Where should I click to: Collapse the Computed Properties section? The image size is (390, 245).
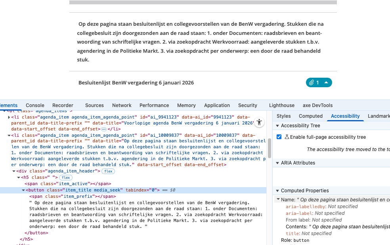pyautogui.click(x=277, y=191)
